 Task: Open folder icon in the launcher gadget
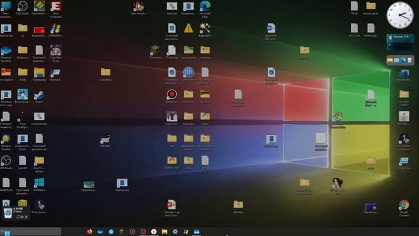[390, 60]
